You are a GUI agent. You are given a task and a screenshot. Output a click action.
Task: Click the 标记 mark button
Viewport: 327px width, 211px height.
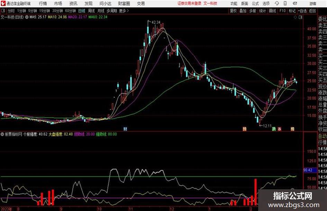click(x=292, y=11)
